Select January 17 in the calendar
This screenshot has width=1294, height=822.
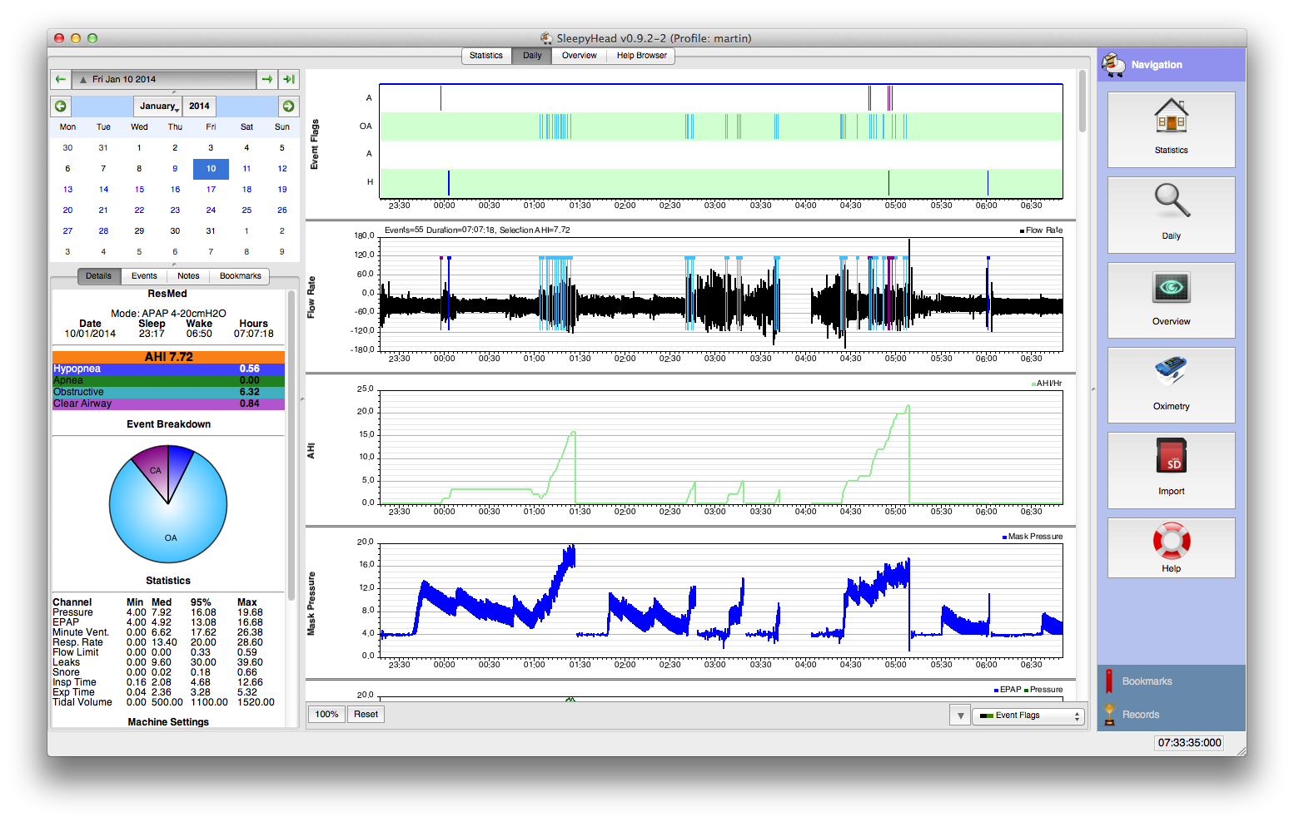[x=211, y=190]
